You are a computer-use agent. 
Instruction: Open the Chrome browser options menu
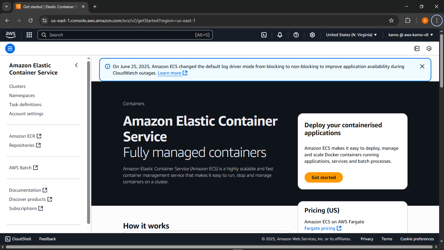[x=437, y=20]
